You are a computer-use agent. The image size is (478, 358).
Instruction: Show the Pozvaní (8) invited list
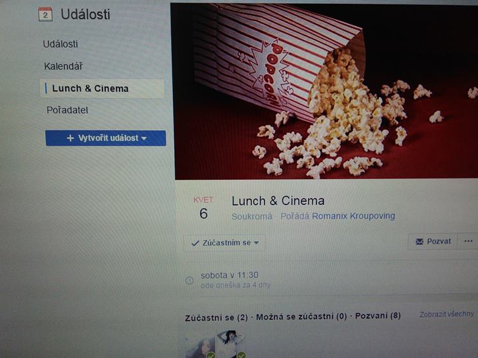click(378, 315)
